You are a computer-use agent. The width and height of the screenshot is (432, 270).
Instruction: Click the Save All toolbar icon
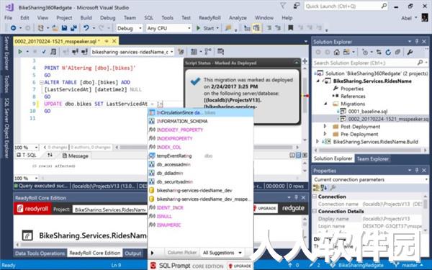[x=73, y=28]
